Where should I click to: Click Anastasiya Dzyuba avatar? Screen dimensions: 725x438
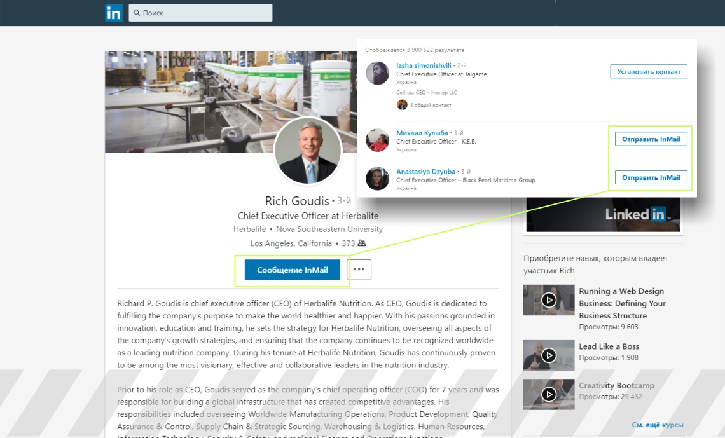pos(377,179)
